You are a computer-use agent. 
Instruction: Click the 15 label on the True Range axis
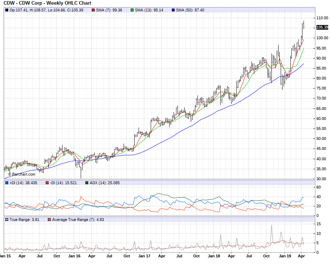pyautogui.click(x=319, y=224)
